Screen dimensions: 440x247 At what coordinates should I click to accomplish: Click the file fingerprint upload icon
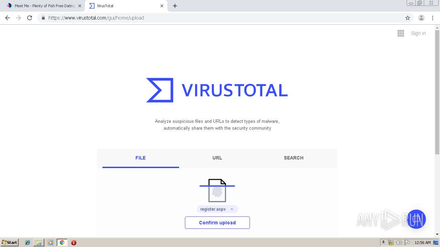point(217,190)
